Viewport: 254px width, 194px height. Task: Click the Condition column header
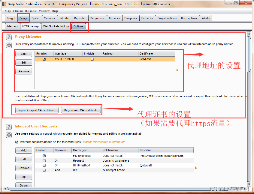[x=166, y=150]
